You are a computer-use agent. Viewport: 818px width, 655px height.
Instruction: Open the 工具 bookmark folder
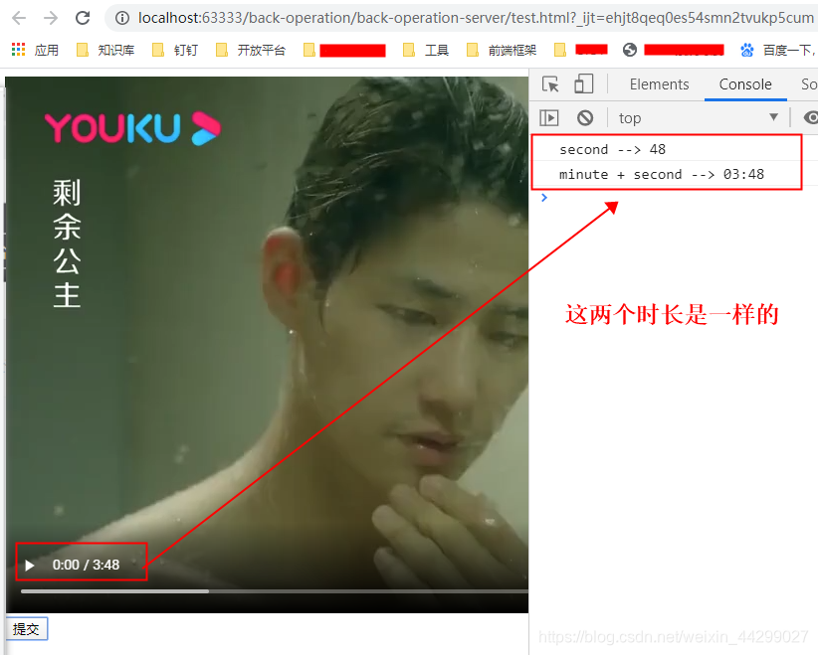tap(426, 50)
